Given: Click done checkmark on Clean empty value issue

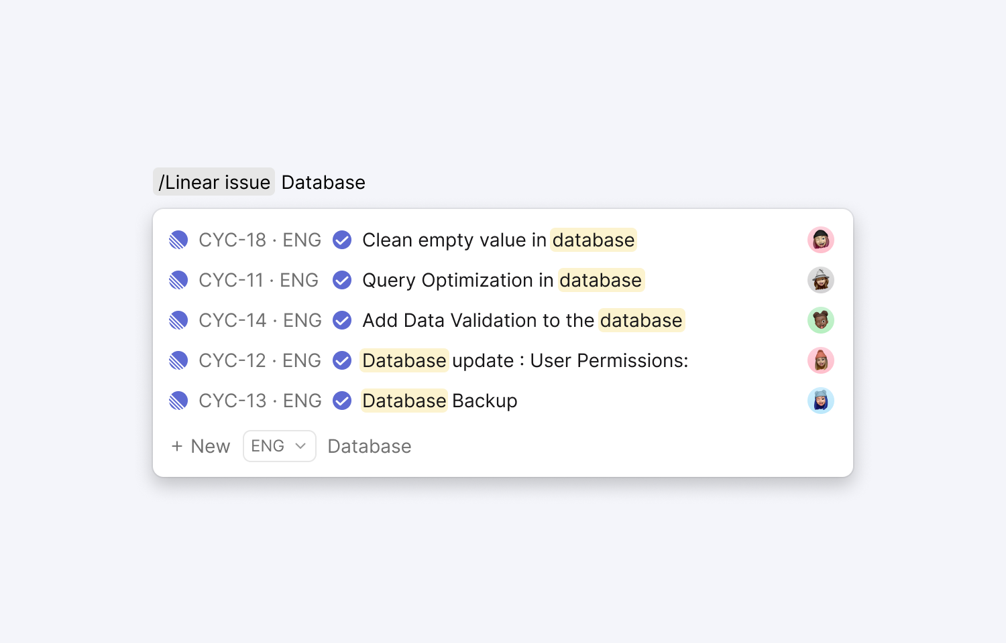Looking at the screenshot, I should pyautogui.click(x=342, y=240).
